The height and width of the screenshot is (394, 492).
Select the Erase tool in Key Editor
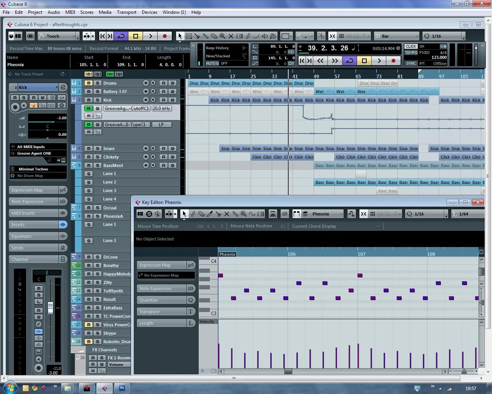pyautogui.click(x=201, y=214)
